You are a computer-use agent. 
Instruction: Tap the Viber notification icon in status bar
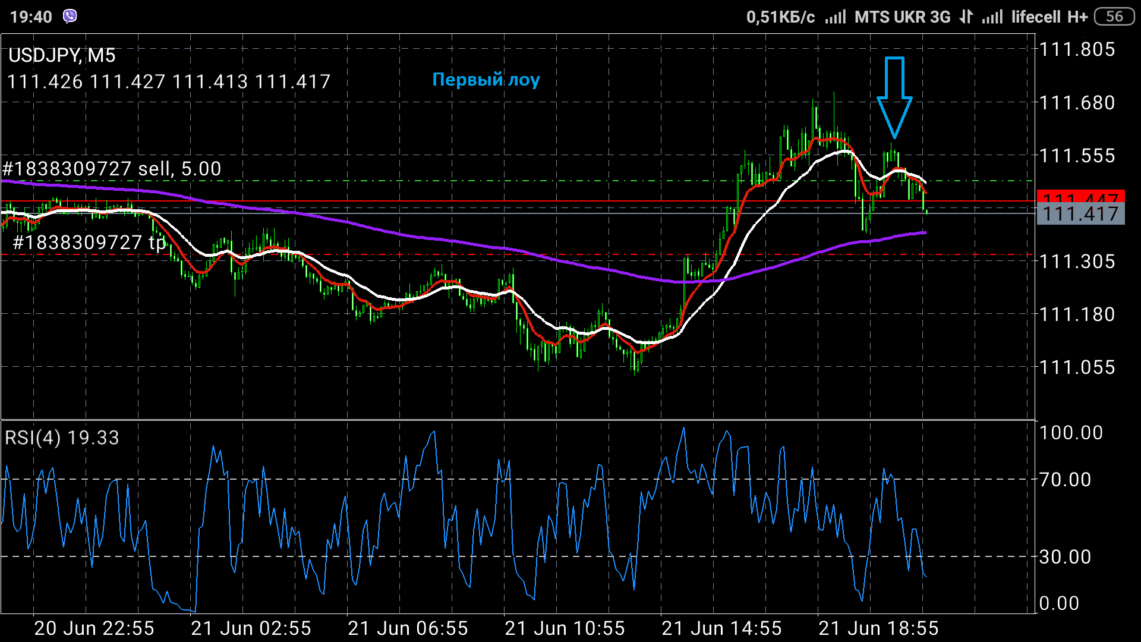pos(70,17)
